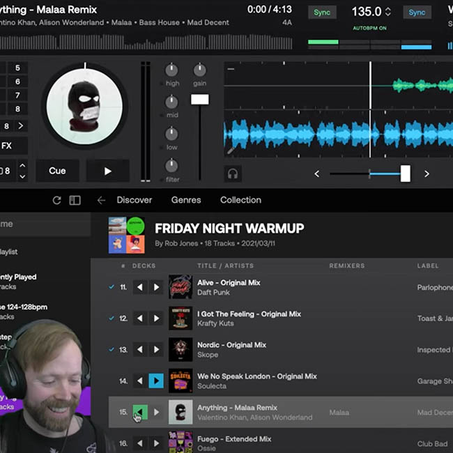Nudge crossfader right with the arrow
This screenshot has width=453, height=453.
[427, 174]
